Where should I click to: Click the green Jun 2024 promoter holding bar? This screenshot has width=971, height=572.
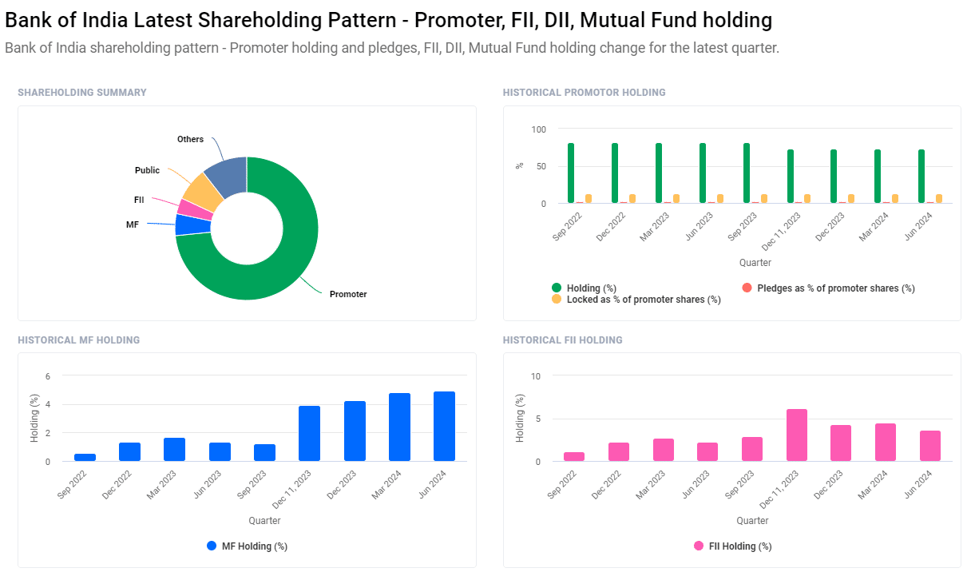tap(921, 177)
